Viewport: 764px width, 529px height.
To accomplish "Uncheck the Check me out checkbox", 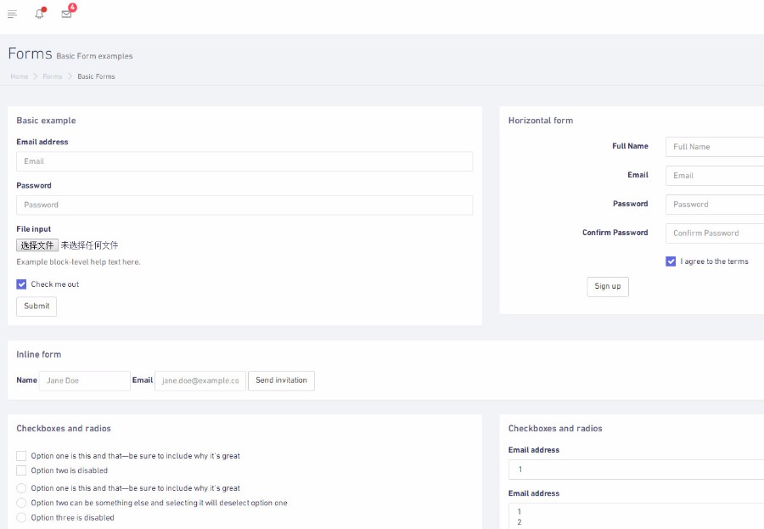I will [21, 284].
